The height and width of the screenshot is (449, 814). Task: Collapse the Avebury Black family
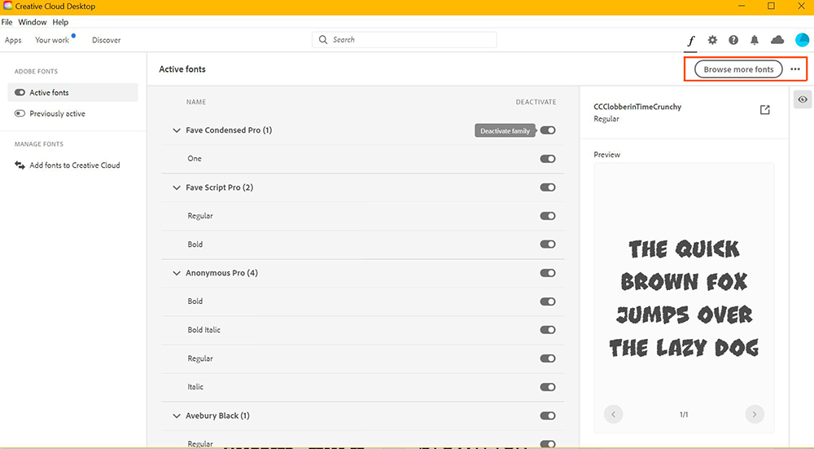click(177, 416)
